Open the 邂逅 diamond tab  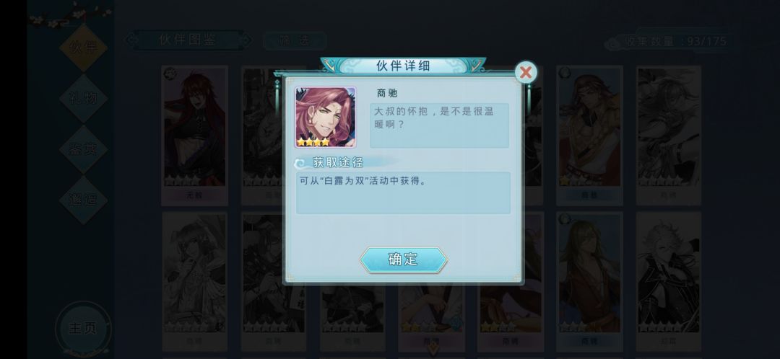(x=82, y=200)
